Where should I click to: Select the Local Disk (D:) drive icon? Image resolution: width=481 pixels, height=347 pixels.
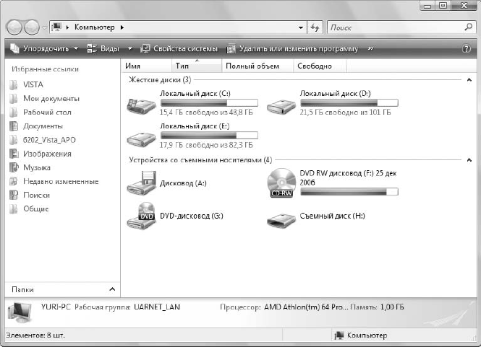pyautogui.click(x=281, y=106)
